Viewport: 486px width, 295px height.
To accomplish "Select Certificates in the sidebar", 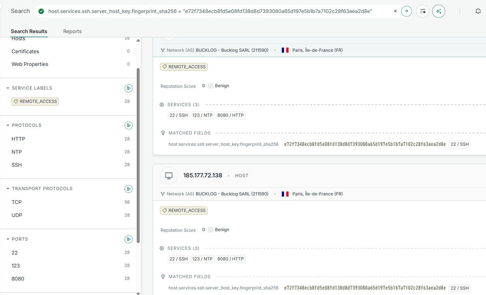I will pyautogui.click(x=26, y=51).
